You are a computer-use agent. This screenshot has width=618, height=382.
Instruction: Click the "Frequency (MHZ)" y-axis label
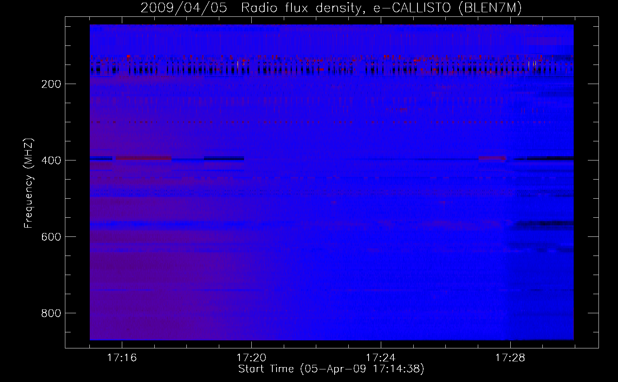(29, 183)
